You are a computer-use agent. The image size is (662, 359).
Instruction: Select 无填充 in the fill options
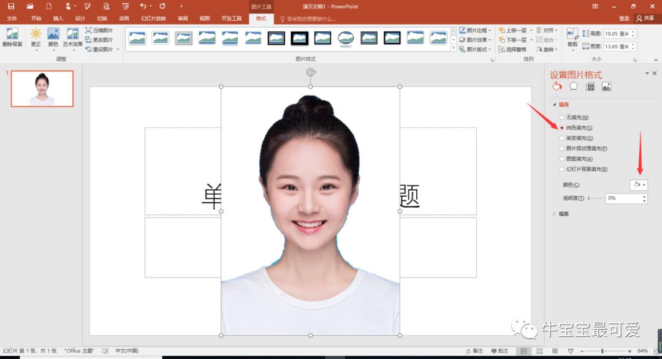pyautogui.click(x=563, y=117)
